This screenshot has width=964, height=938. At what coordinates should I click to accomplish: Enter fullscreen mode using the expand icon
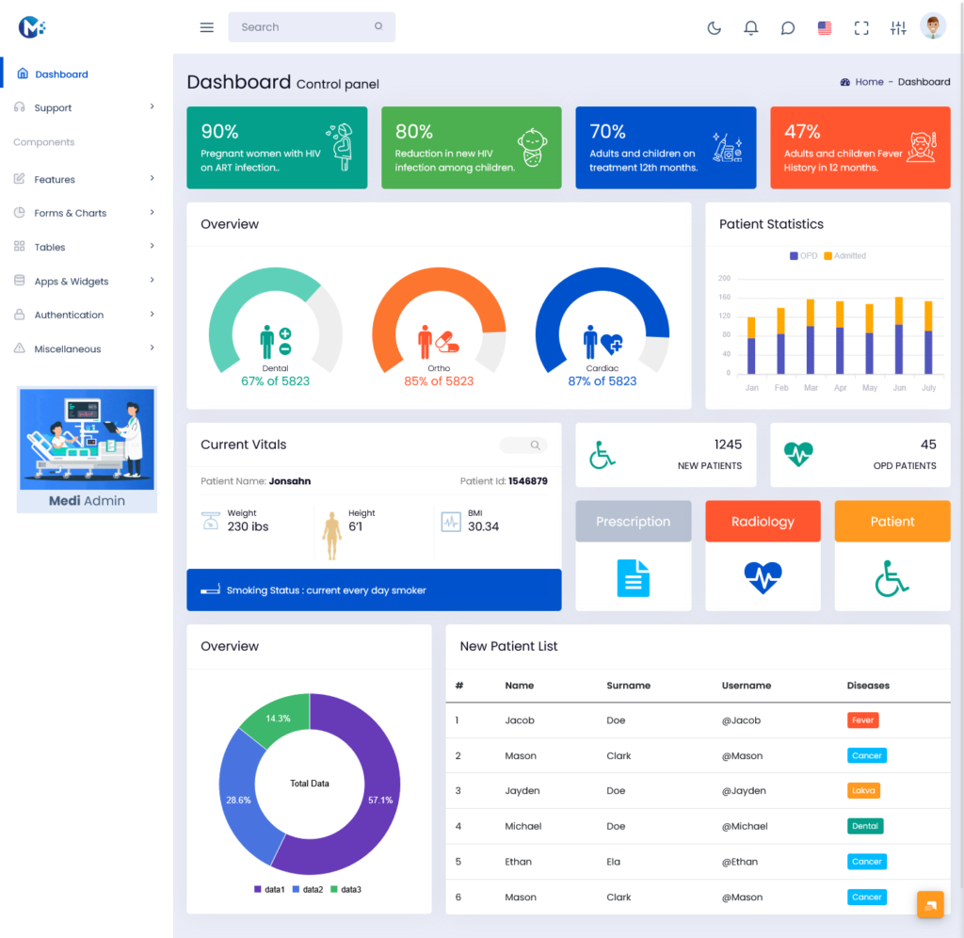(861, 28)
